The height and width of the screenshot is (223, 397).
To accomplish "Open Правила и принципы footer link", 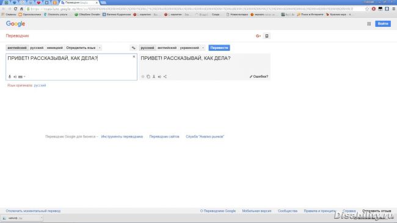I will pos(319,211).
